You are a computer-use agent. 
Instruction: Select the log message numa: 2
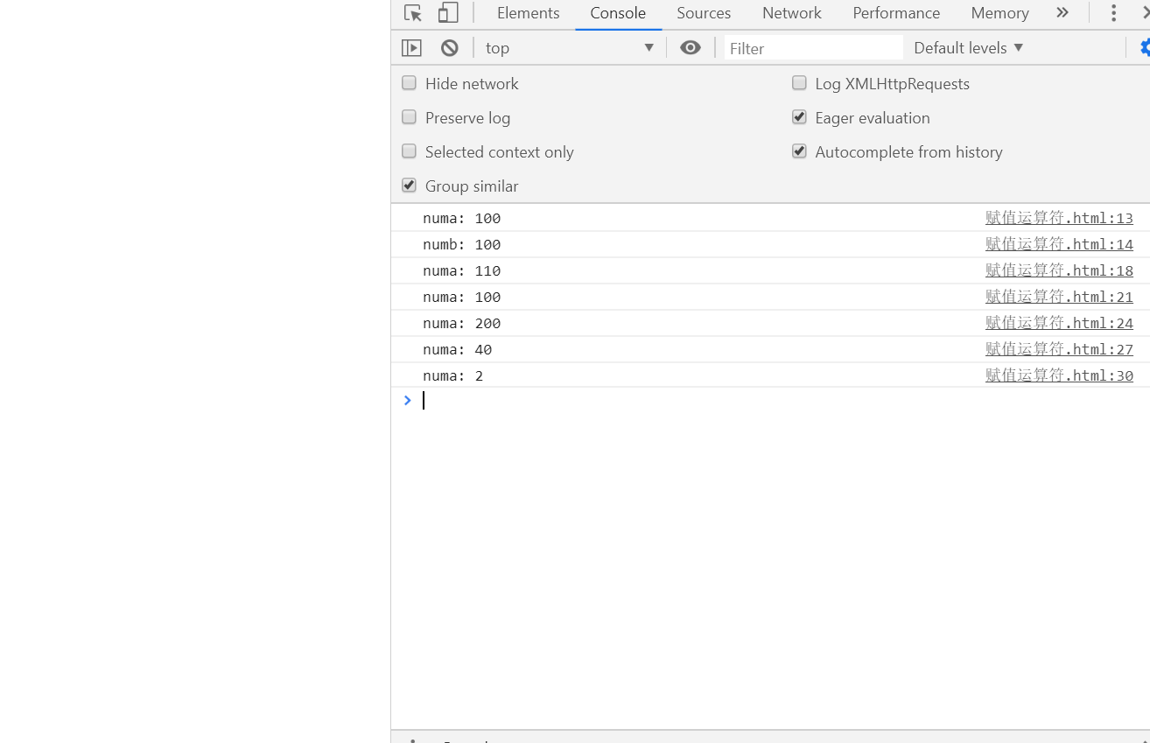click(453, 375)
